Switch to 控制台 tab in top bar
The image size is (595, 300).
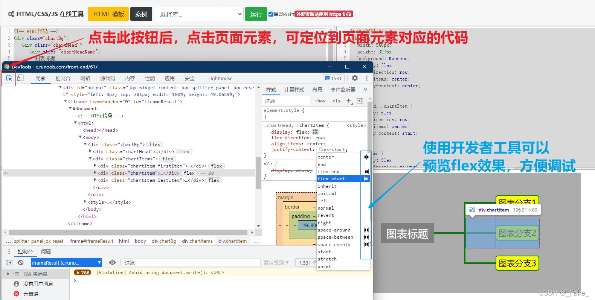click(63, 78)
